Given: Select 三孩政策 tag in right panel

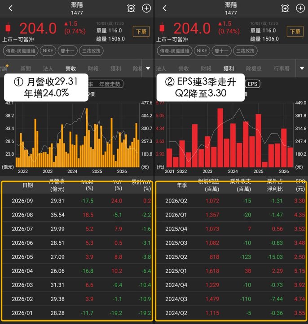Looking at the screenshot, I should (x=245, y=51).
